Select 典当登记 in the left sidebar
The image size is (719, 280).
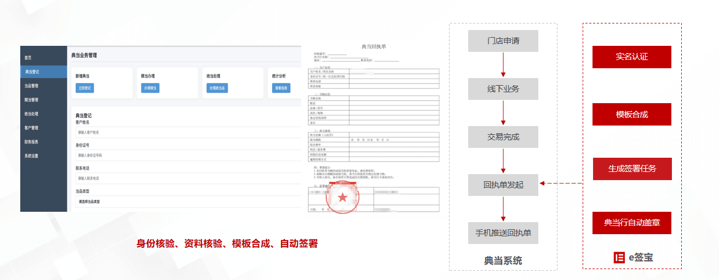[x=44, y=72]
